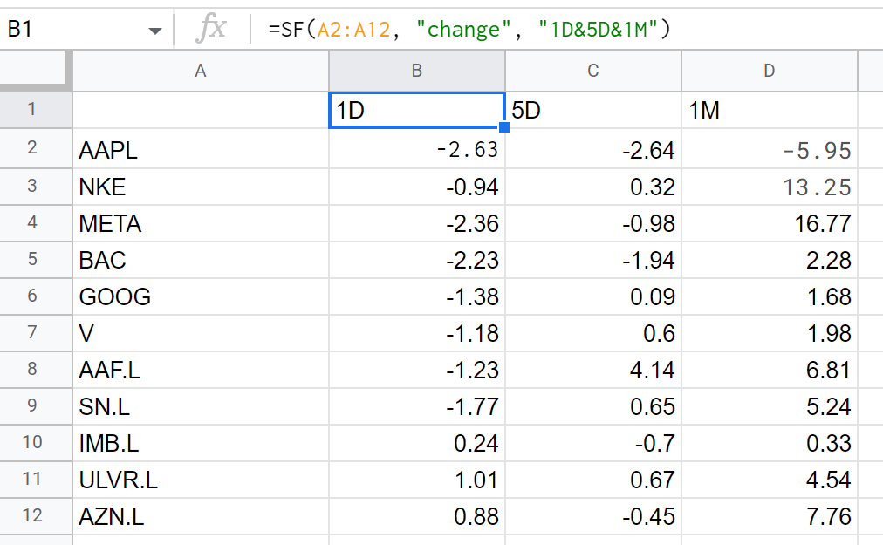This screenshot has width=883, height=545.
Task: Click the META ticker cell
Action: click(x=201, y=223)
